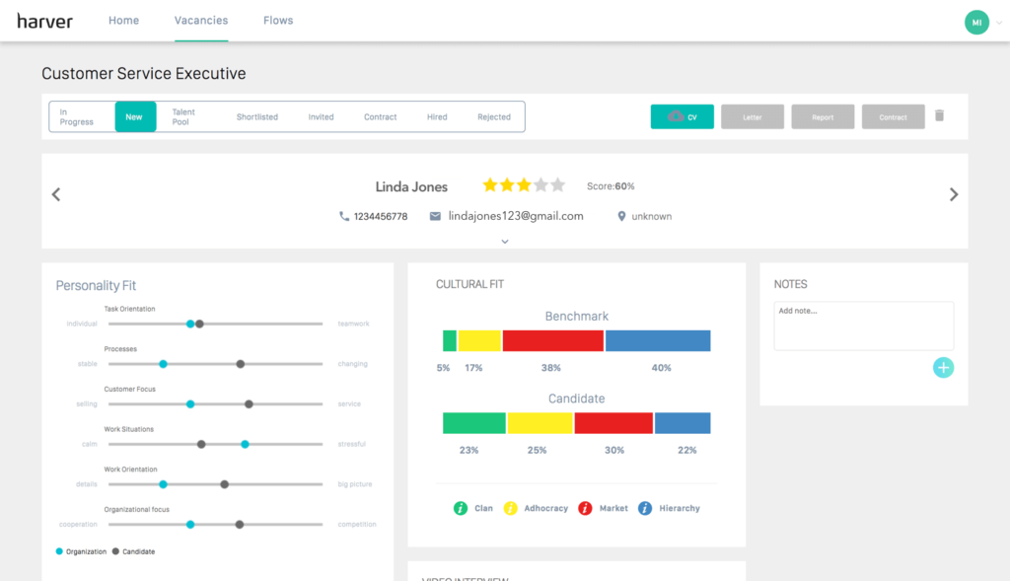Mark the candidate as Shortlisted
This screenshot has height=581, width=1010.
[256, 116]
